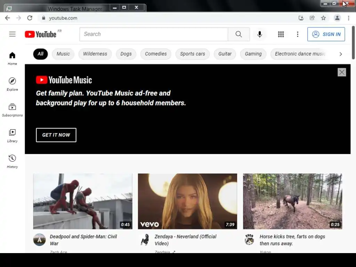
Task: Open Zach Ace channel avatar
Action: (40, 240)
